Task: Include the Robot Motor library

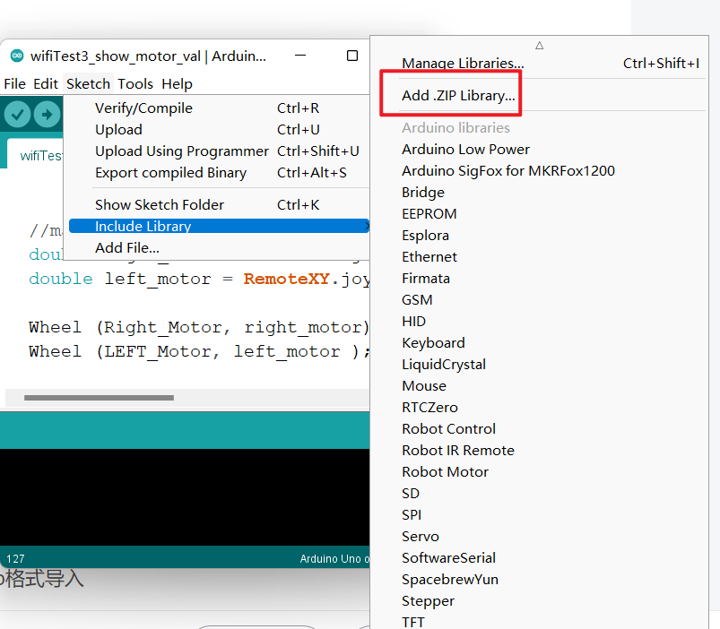Action: [x=540, y=472]
